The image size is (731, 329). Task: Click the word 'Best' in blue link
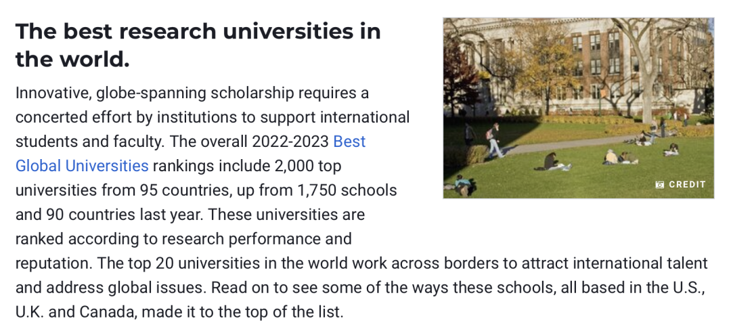[x=349, y=141]
